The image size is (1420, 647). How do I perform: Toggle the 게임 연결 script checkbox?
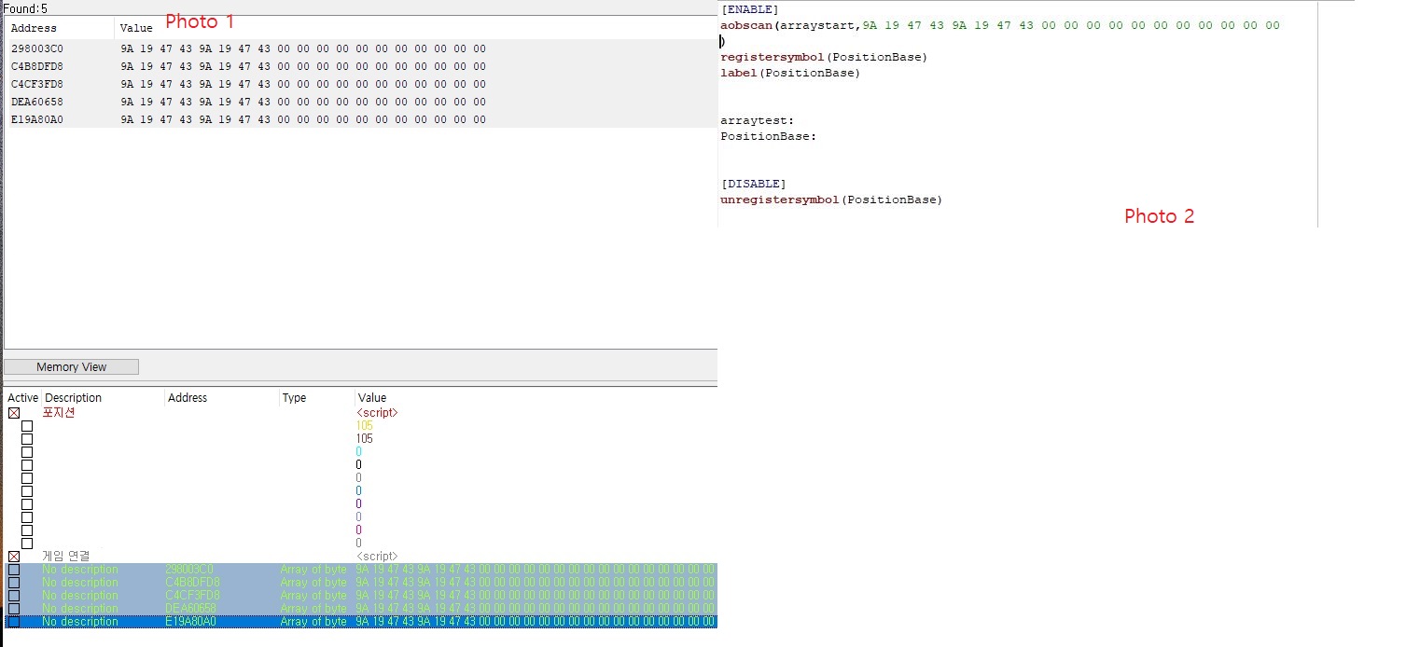(x=14, y=557)
